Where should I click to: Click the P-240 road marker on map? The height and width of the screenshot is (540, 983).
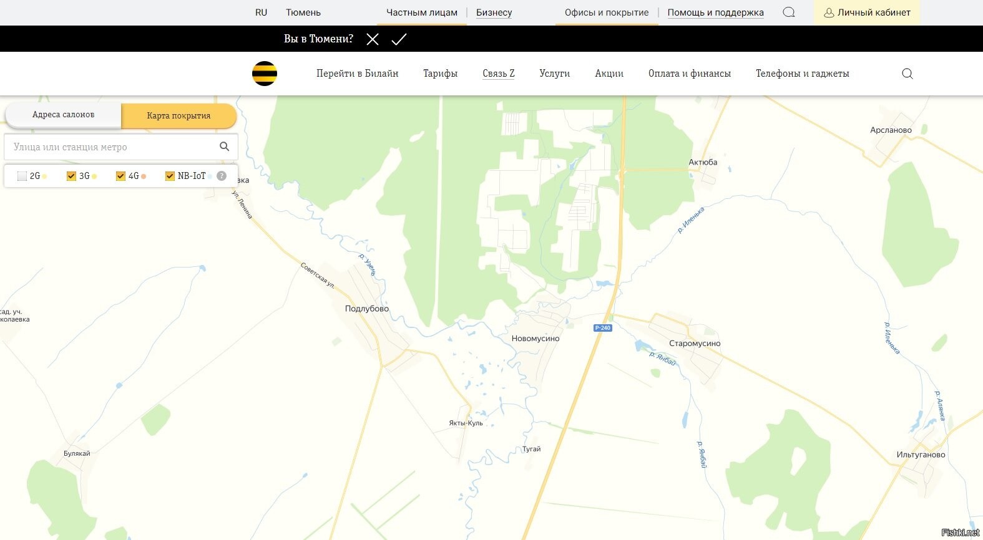click(x=602, y=328)
